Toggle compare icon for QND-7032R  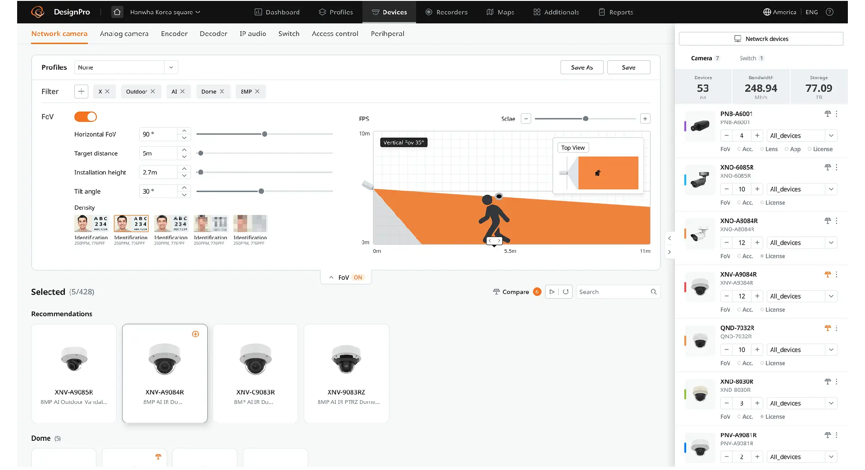coord(828,328)
